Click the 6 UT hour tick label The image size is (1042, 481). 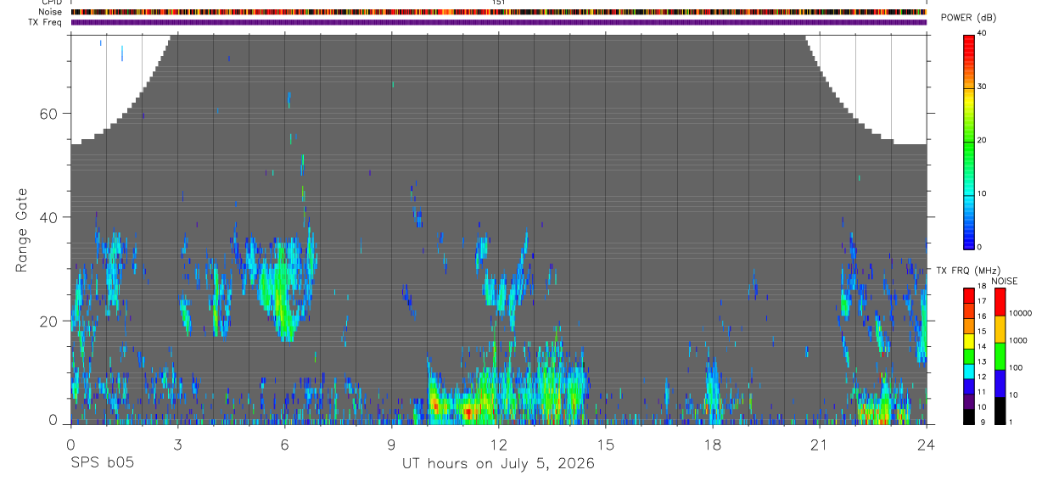(x=284, y=444)
